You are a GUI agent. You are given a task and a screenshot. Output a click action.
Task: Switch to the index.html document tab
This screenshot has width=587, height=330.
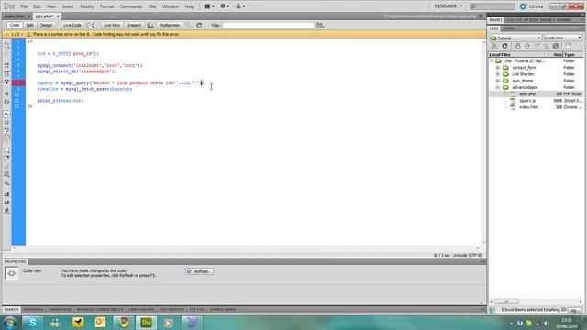pyautogui.click(x=15, y=16)
